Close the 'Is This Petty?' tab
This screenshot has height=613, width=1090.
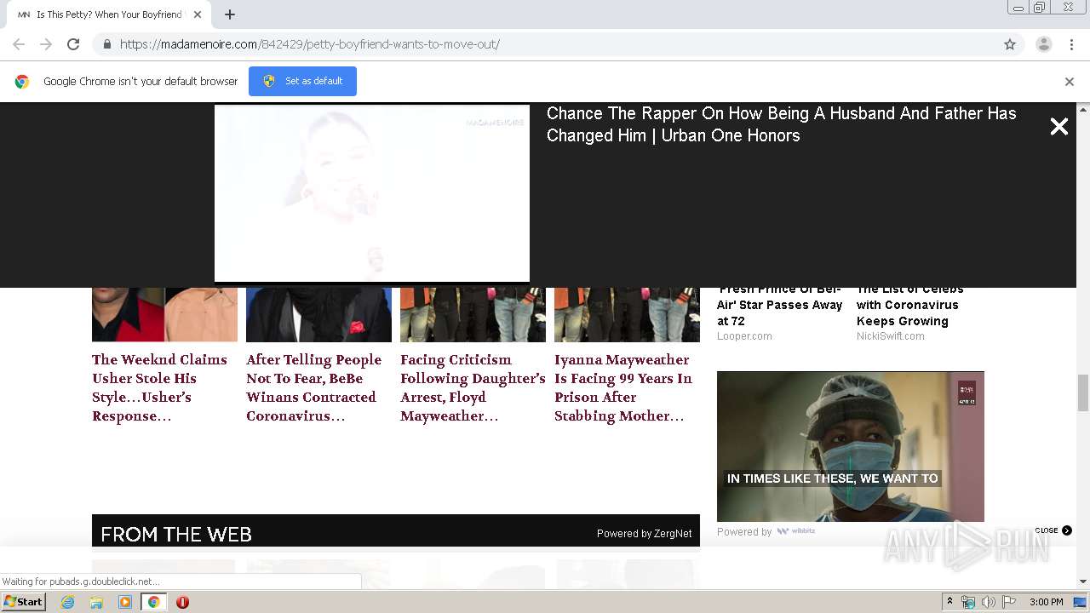point(198,14)
